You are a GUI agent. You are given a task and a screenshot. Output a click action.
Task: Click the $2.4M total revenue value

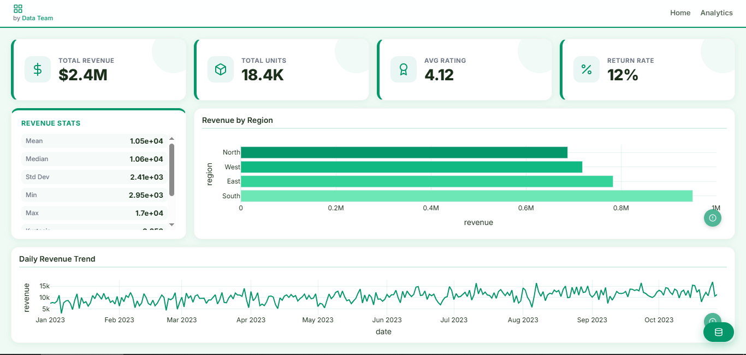tap(83, 75)
